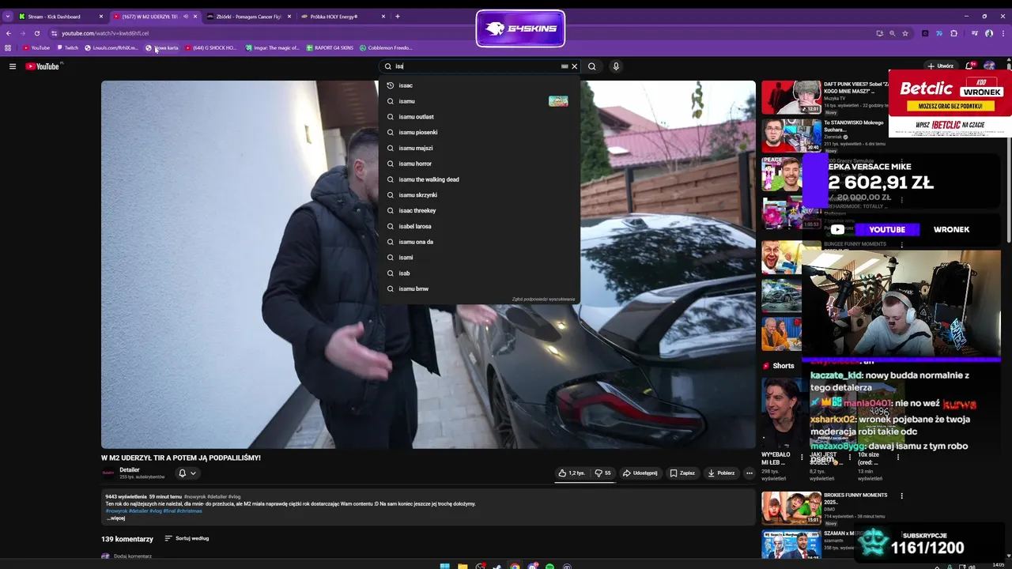Open the YouTube account avatar menu

click(x=989, y=66)
